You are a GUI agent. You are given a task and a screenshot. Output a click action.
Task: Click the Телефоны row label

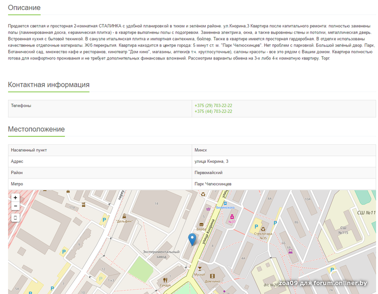click(21, 105)
